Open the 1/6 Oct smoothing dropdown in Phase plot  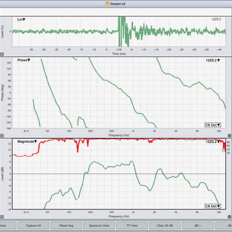point(213,125)
